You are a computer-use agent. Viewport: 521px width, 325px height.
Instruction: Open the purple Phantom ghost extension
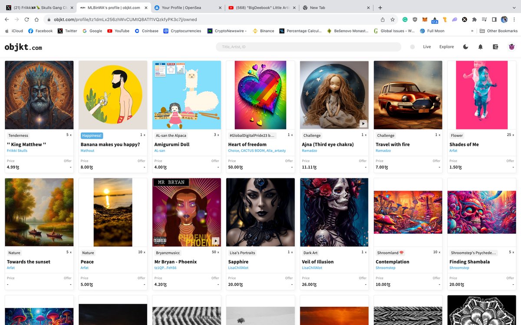point(455,19)
